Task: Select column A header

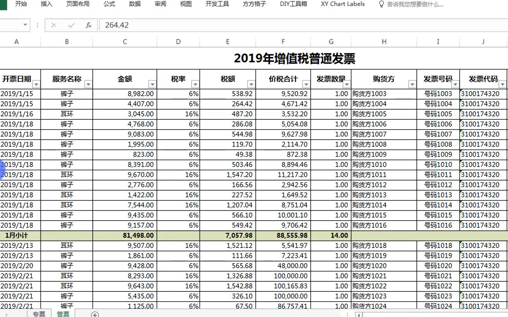Action: (16, 42)
